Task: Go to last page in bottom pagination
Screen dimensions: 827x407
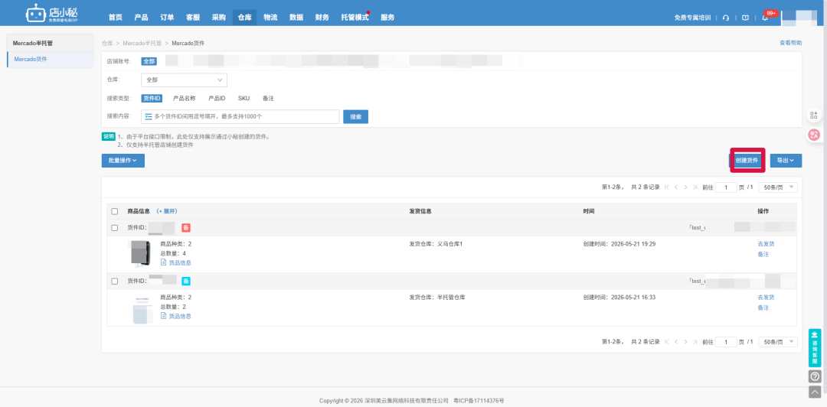Action: [695, 342]
